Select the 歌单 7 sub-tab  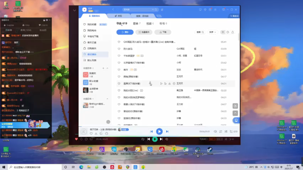137,24
